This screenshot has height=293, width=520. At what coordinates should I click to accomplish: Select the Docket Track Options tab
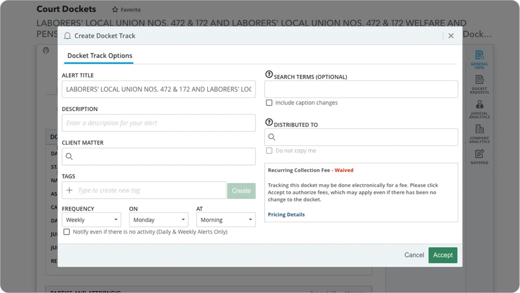[x=99, y=56]
